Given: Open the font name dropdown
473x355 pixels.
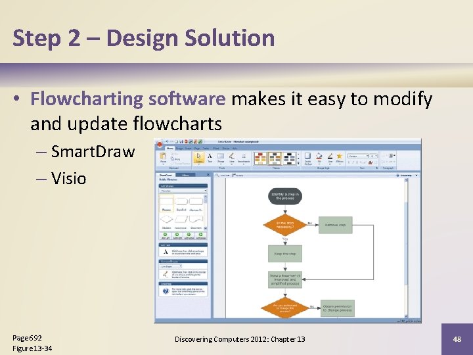Looking at the screenshot, I should 358,156.
